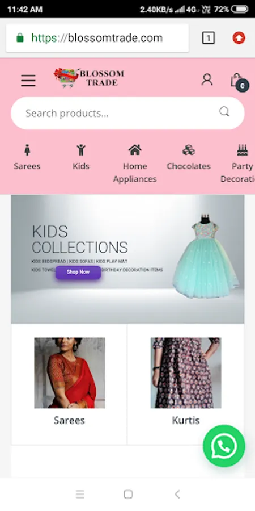Go to Home Appliances category
Viewport: 255px width, 511px height.
[x=135, y=164]
